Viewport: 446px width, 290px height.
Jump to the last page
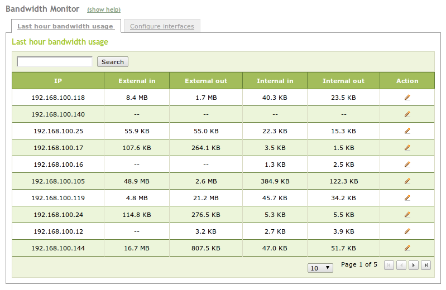426,265
